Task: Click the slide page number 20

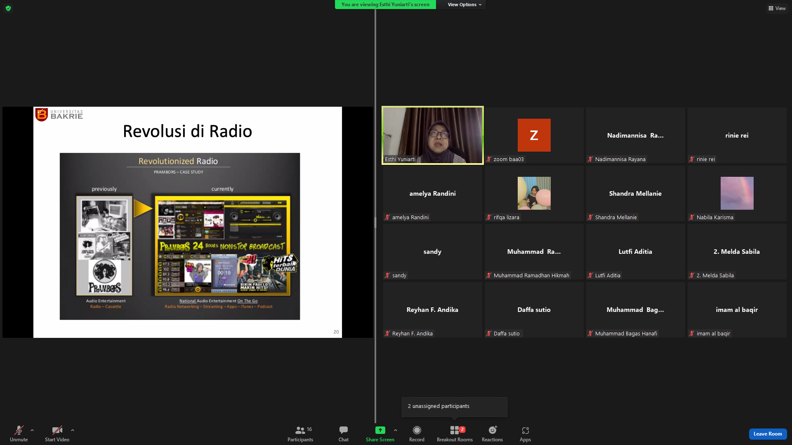Action: [x=336, y=332]
